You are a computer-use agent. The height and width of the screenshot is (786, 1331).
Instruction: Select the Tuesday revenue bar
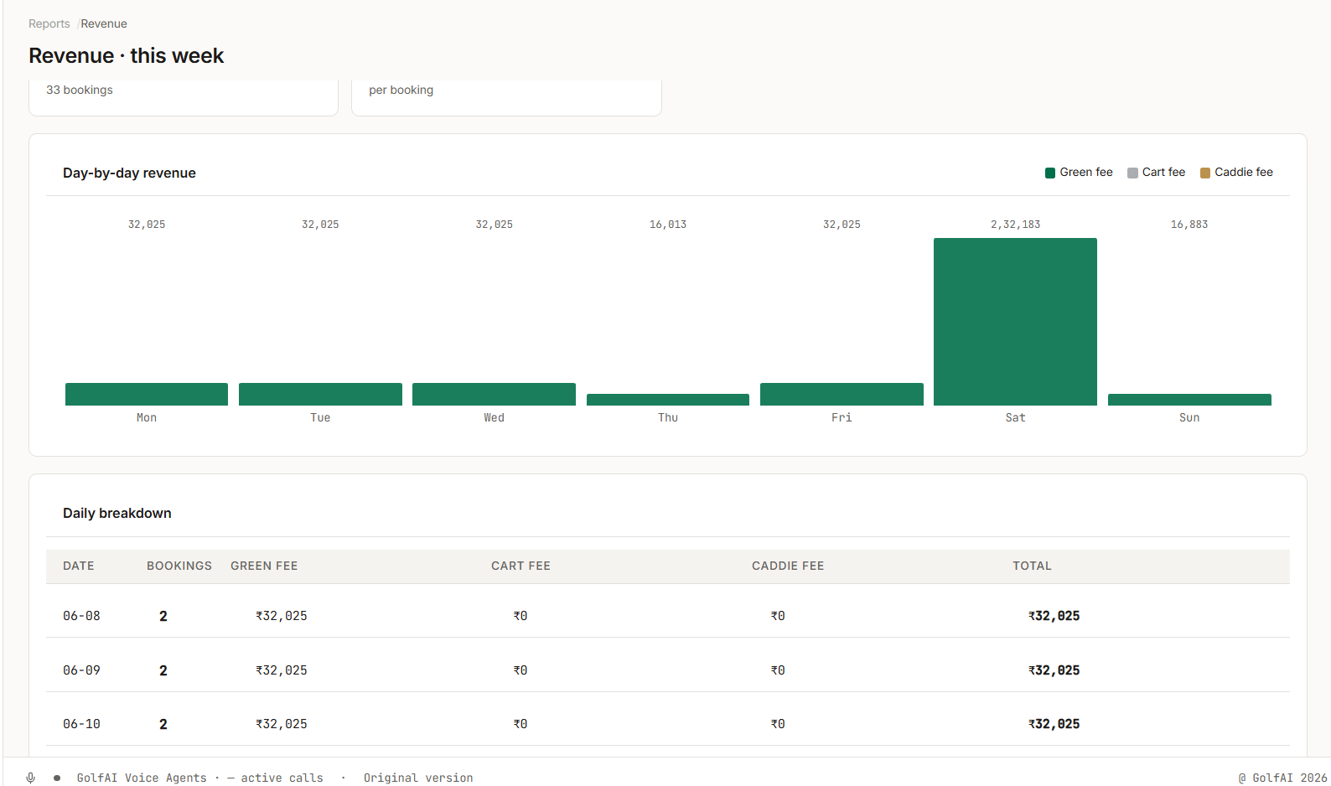pos(320,394)
